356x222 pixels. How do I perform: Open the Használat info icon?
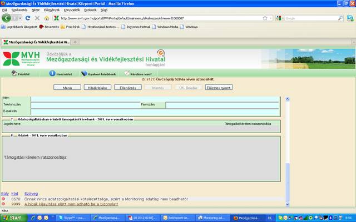52,73
